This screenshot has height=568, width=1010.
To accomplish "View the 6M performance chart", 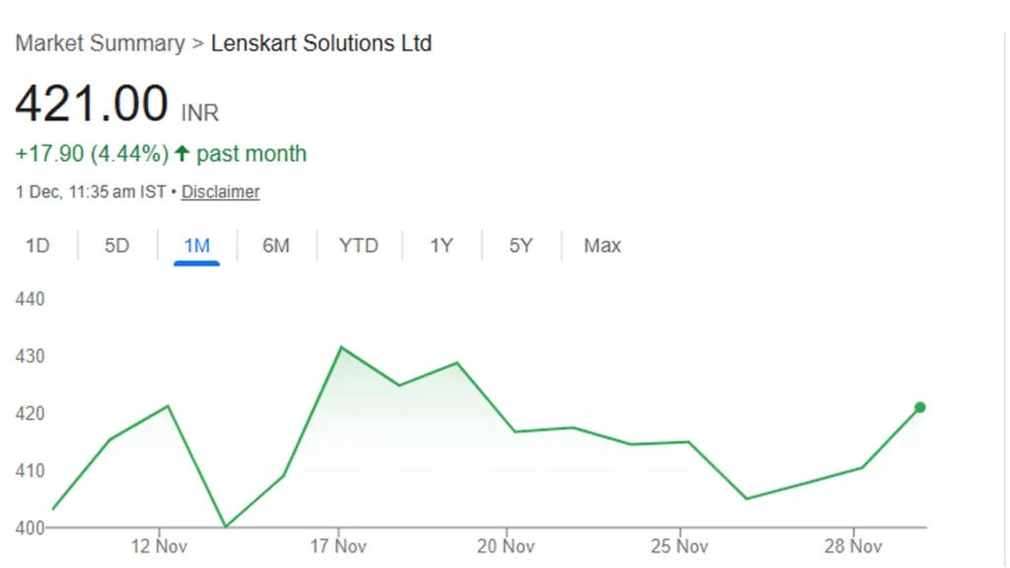I will pos(276,246).
